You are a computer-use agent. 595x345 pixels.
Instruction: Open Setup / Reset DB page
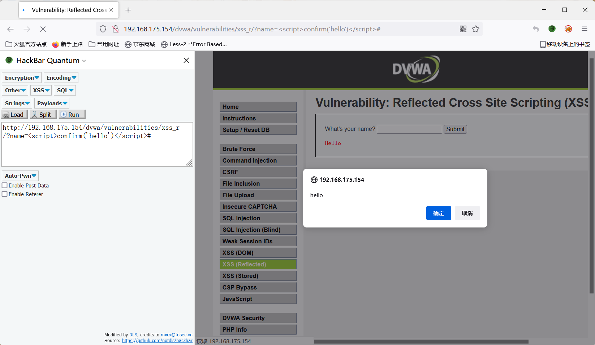pos(258,130)
